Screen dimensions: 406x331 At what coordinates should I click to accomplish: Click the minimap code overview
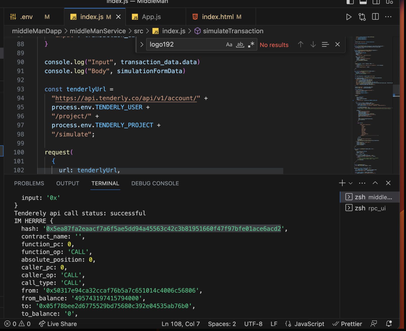373,105
